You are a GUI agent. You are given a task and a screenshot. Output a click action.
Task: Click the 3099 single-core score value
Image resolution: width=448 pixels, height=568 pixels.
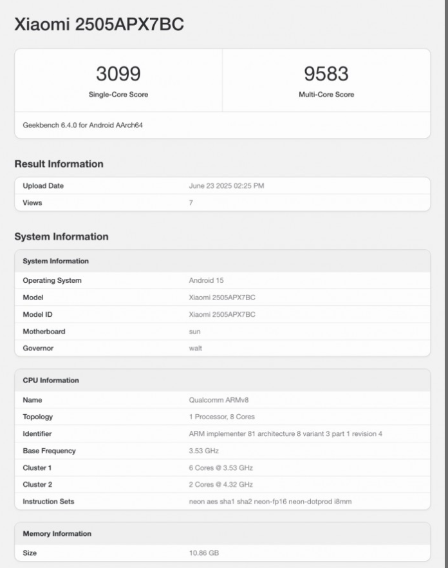tap(118, 74)
